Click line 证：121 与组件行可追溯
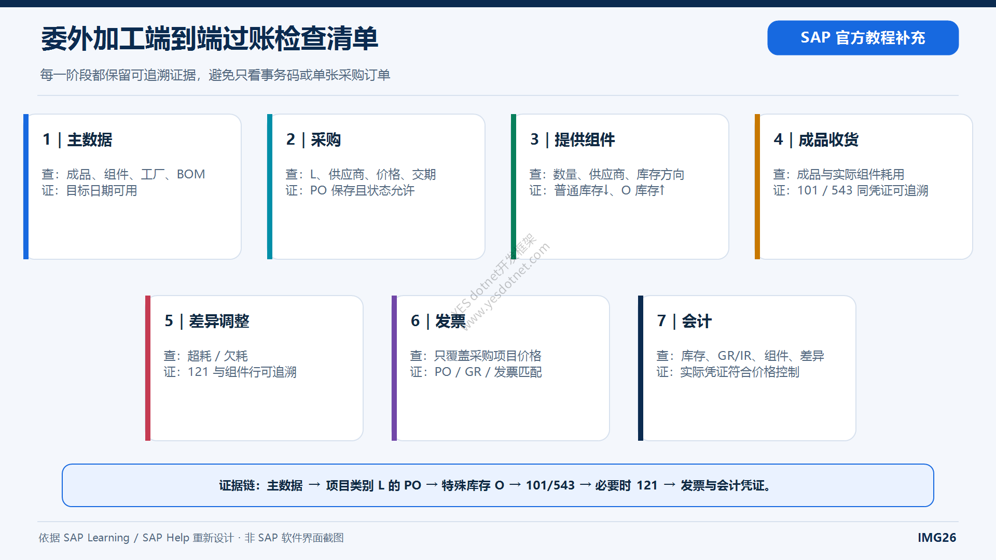 (x=230, y=372)
